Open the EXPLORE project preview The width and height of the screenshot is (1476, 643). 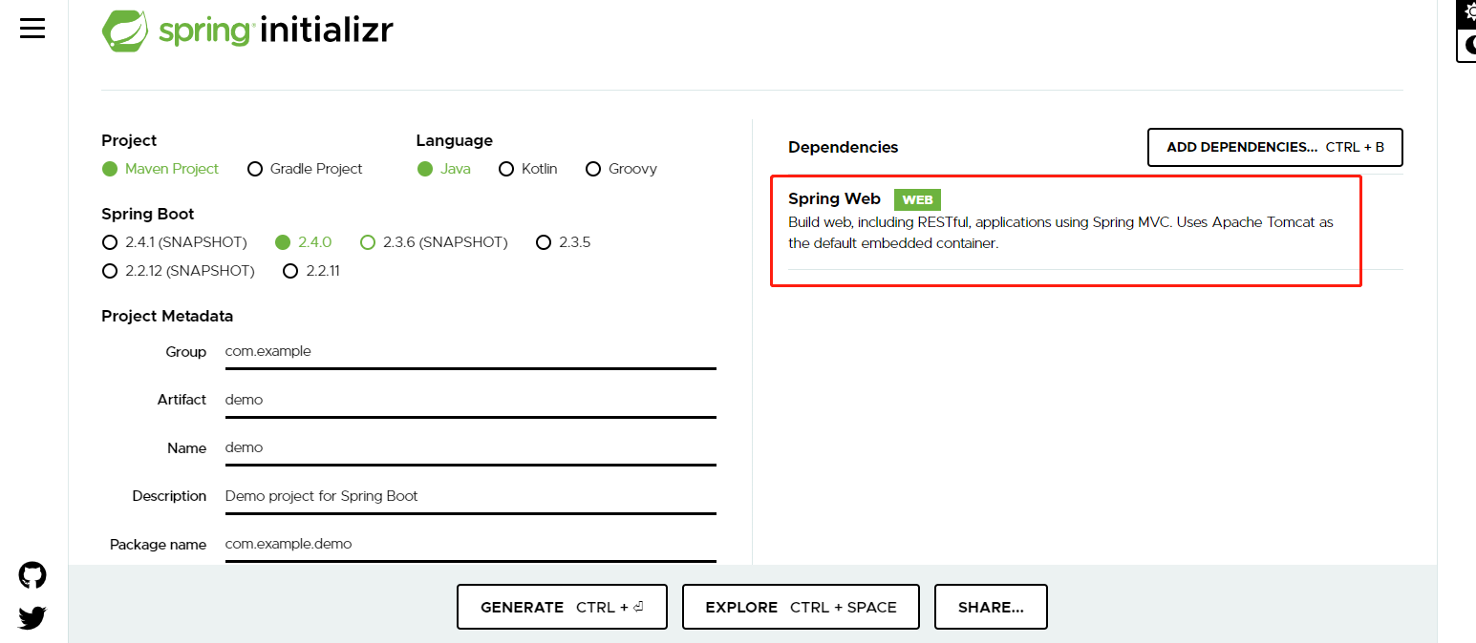(800, 607)
